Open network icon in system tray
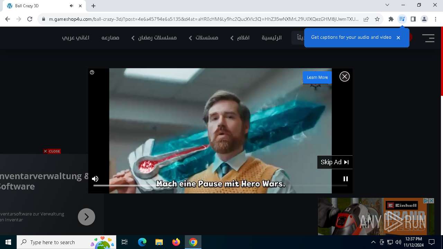This screenshot has height=249, width=443. [x=390, y=242]
